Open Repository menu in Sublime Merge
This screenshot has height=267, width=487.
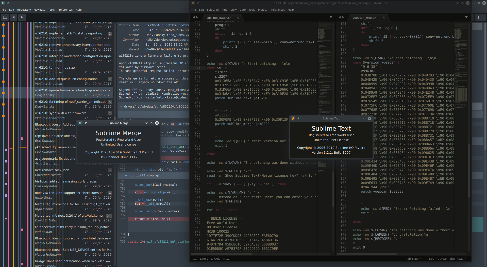tap(24, 10)
